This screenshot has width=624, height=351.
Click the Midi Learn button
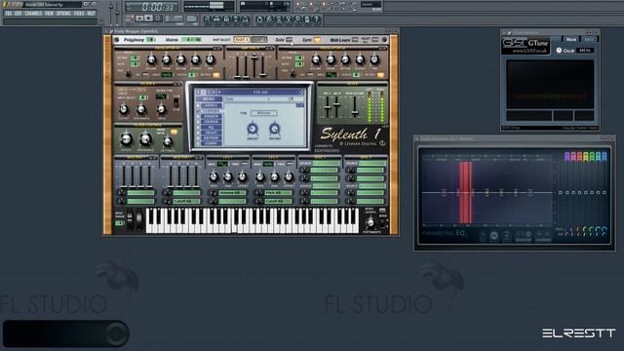[x=355, y=40]
